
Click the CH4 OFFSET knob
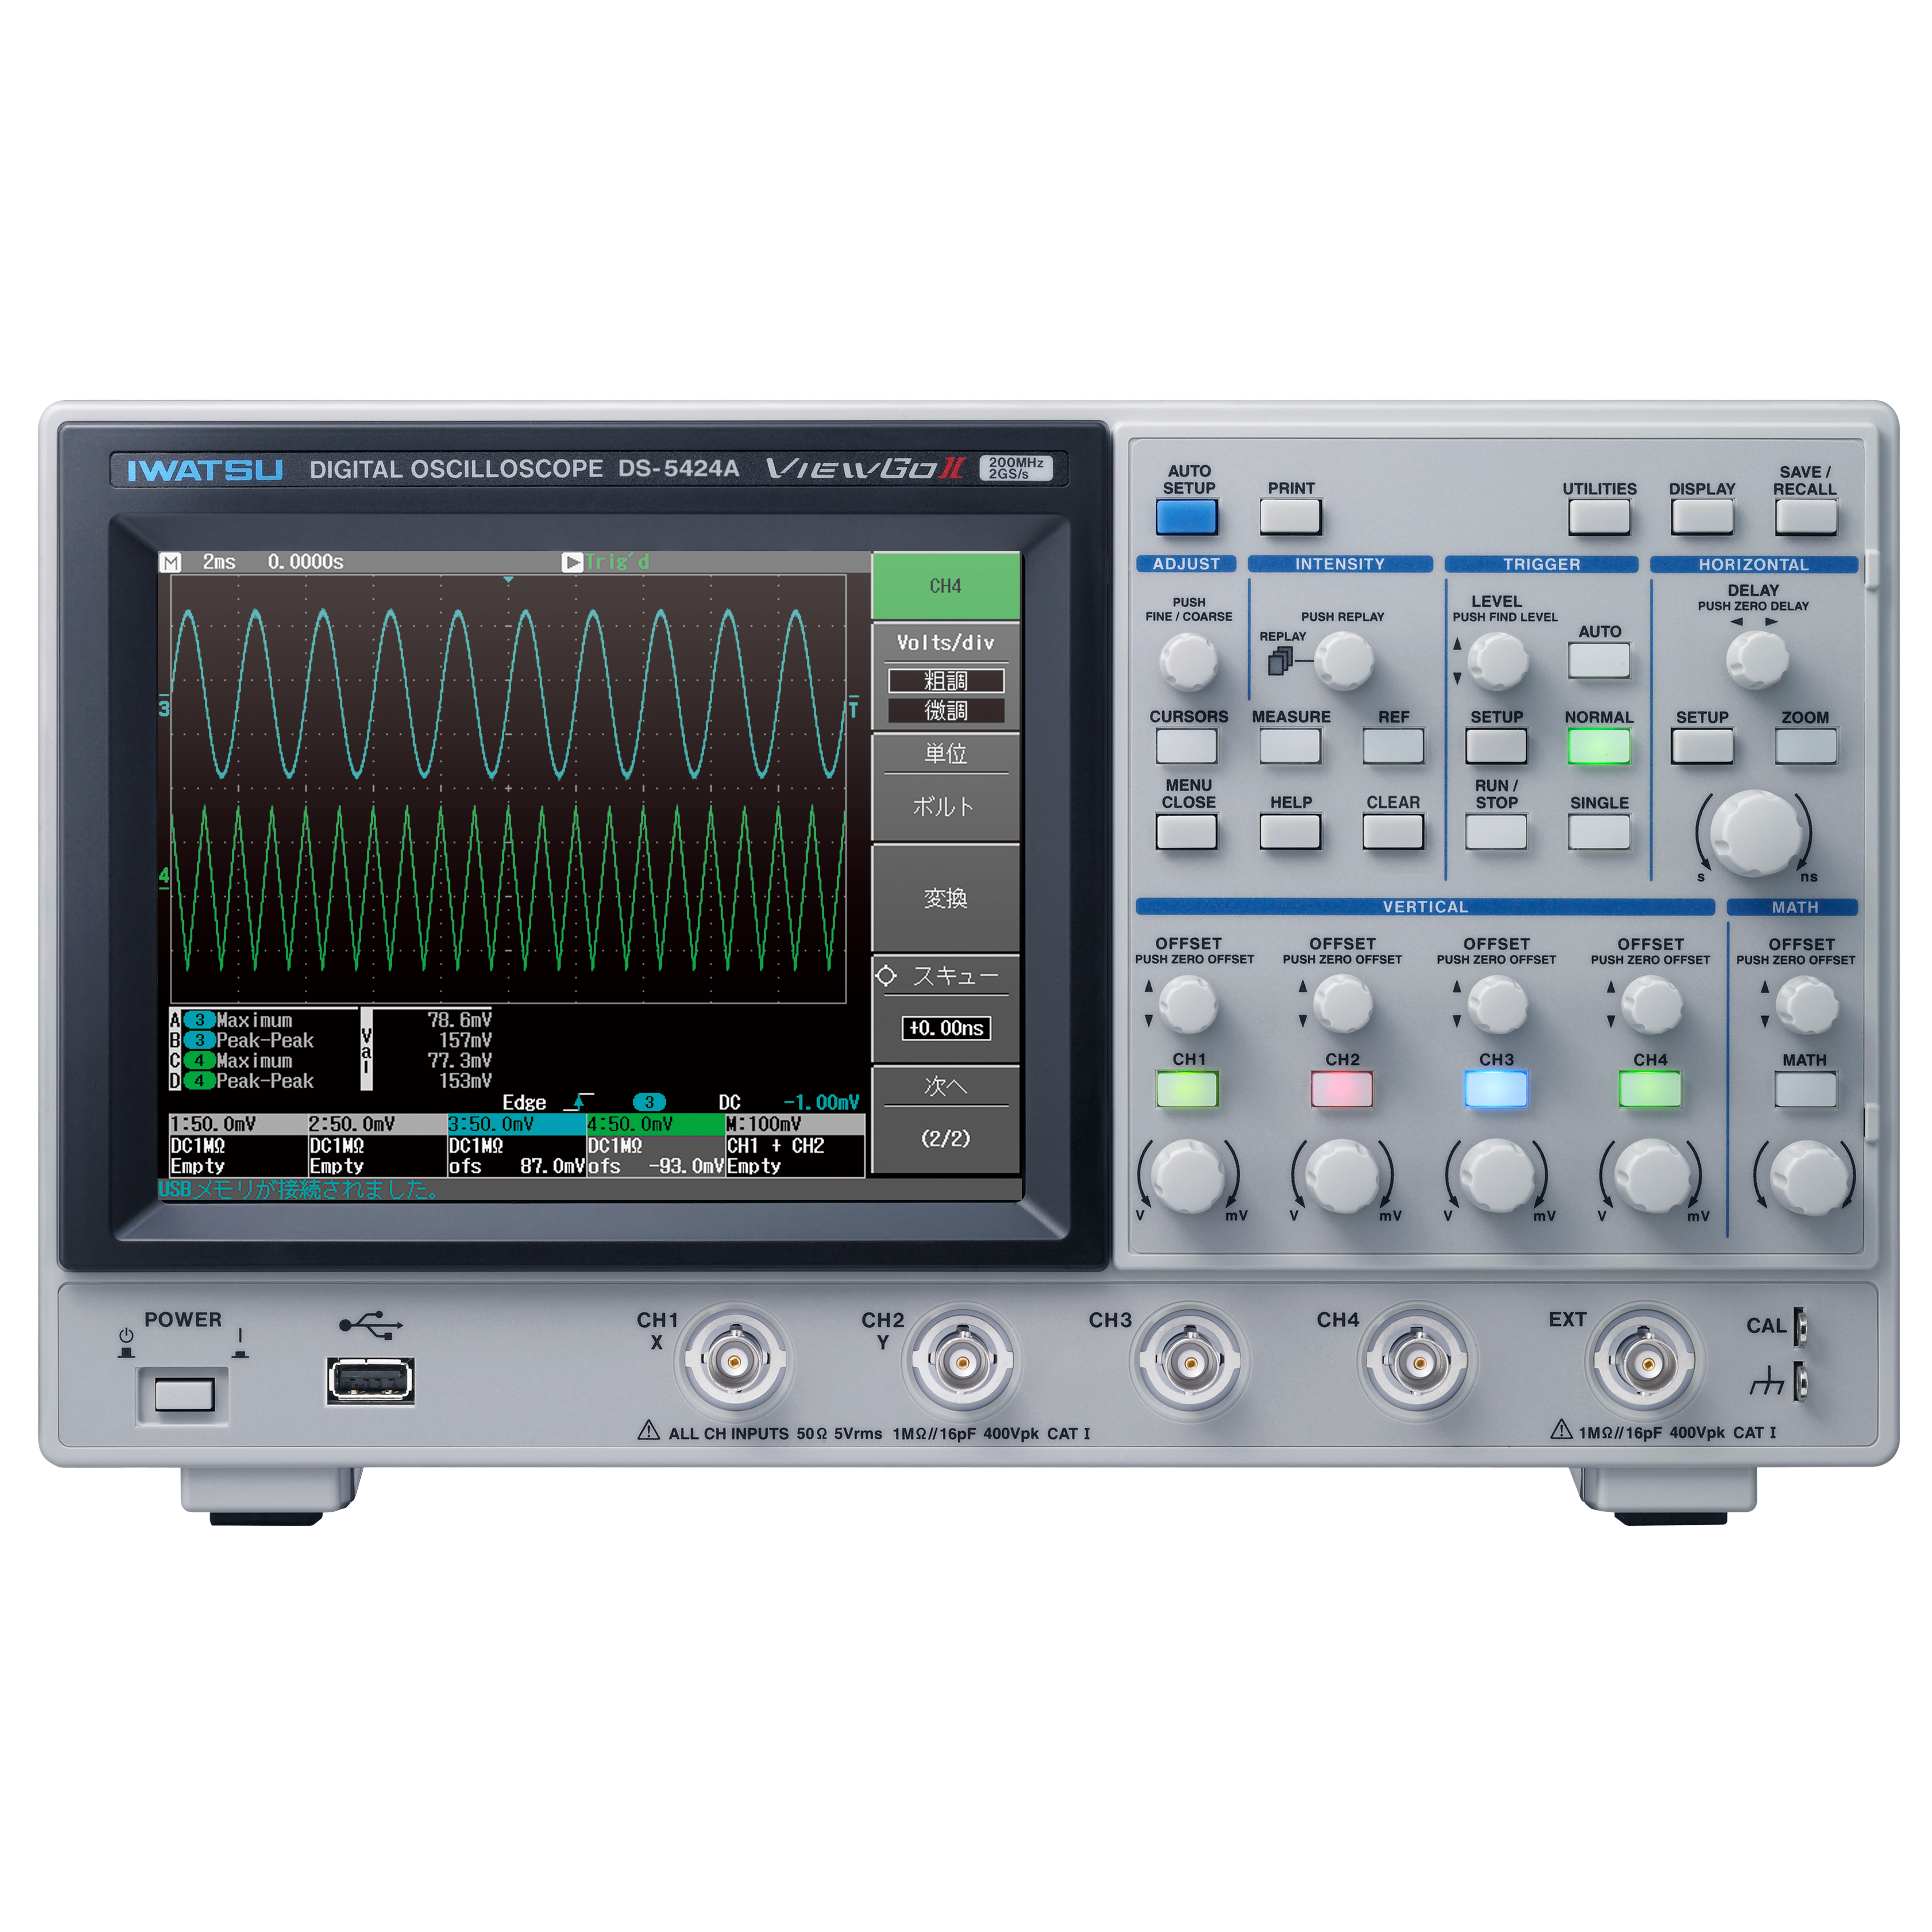1651,1005
